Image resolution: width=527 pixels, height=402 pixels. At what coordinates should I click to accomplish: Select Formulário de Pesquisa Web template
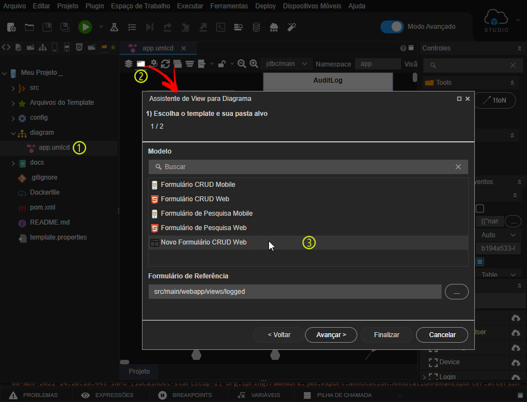point(308,228)
